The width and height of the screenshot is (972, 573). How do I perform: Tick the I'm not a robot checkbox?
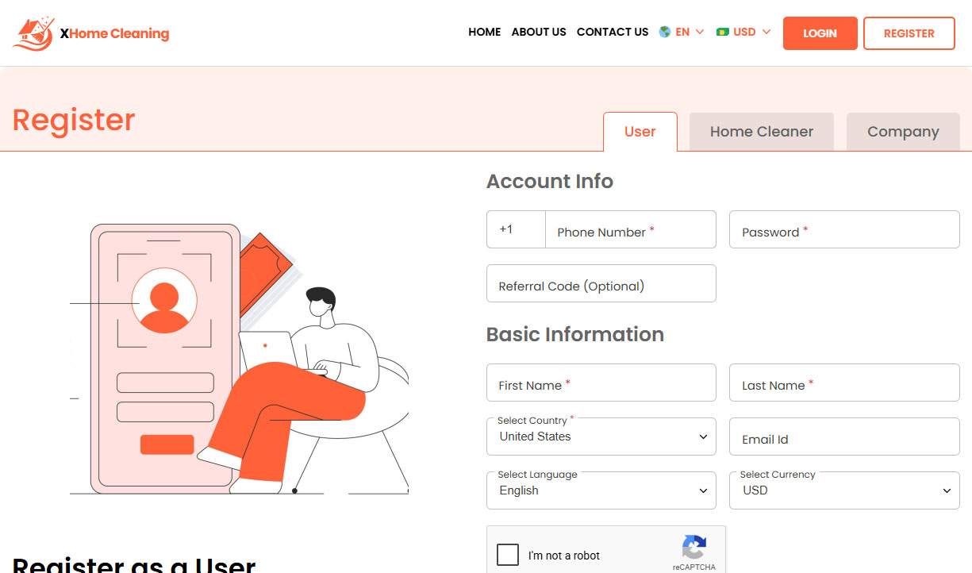click(508, 555)
